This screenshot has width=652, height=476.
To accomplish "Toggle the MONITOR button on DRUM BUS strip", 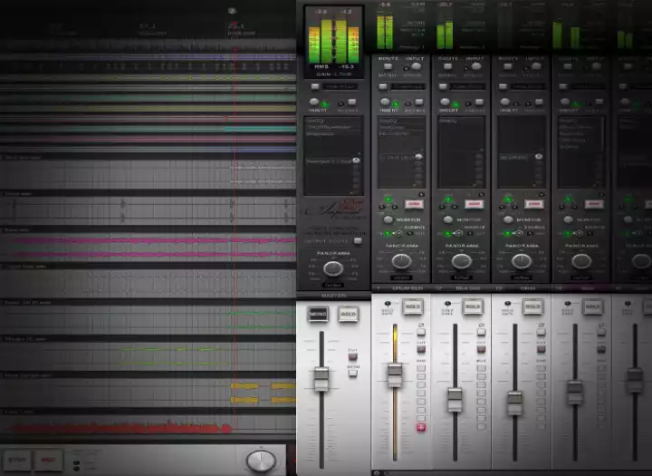I will click(388, 219).
